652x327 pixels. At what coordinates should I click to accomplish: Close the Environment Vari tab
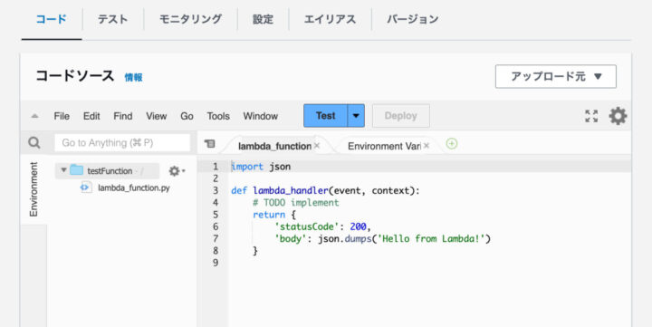(427, 146)
